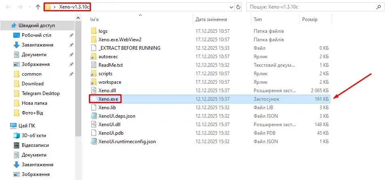This screenshot has height=180, width=389.
Task: Open pinned Завантаження under Швидкий доступ
Action: (38, 45)
